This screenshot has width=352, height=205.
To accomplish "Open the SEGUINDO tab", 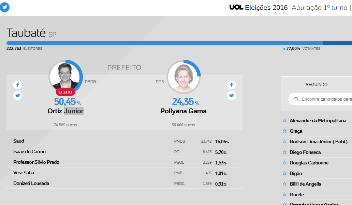I will (x=317, y=85).
